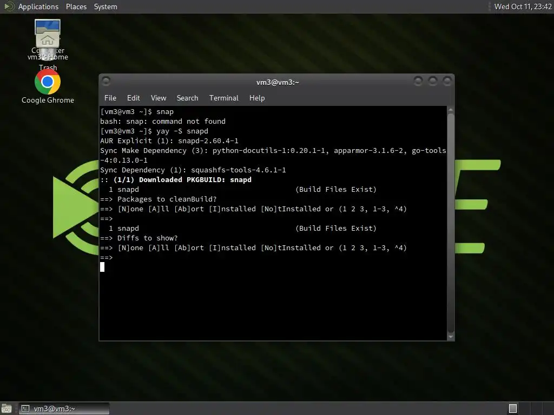Image resolution: width=554 pixels, height=415 pixels.
Task: Click the vm3@vm3:~ taskbar button
Action: [64, 409]
